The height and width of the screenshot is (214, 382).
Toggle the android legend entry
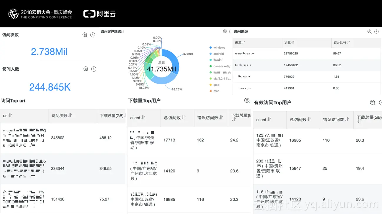coord(216,54)
